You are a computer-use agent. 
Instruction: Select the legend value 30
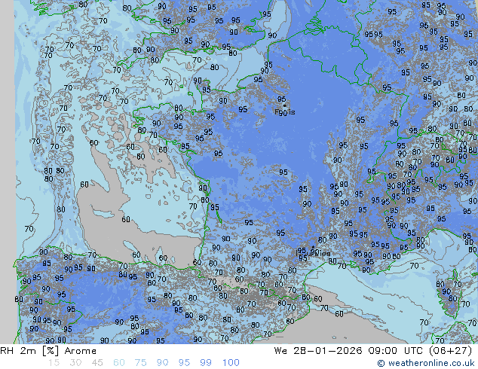(x=75, y=363)
